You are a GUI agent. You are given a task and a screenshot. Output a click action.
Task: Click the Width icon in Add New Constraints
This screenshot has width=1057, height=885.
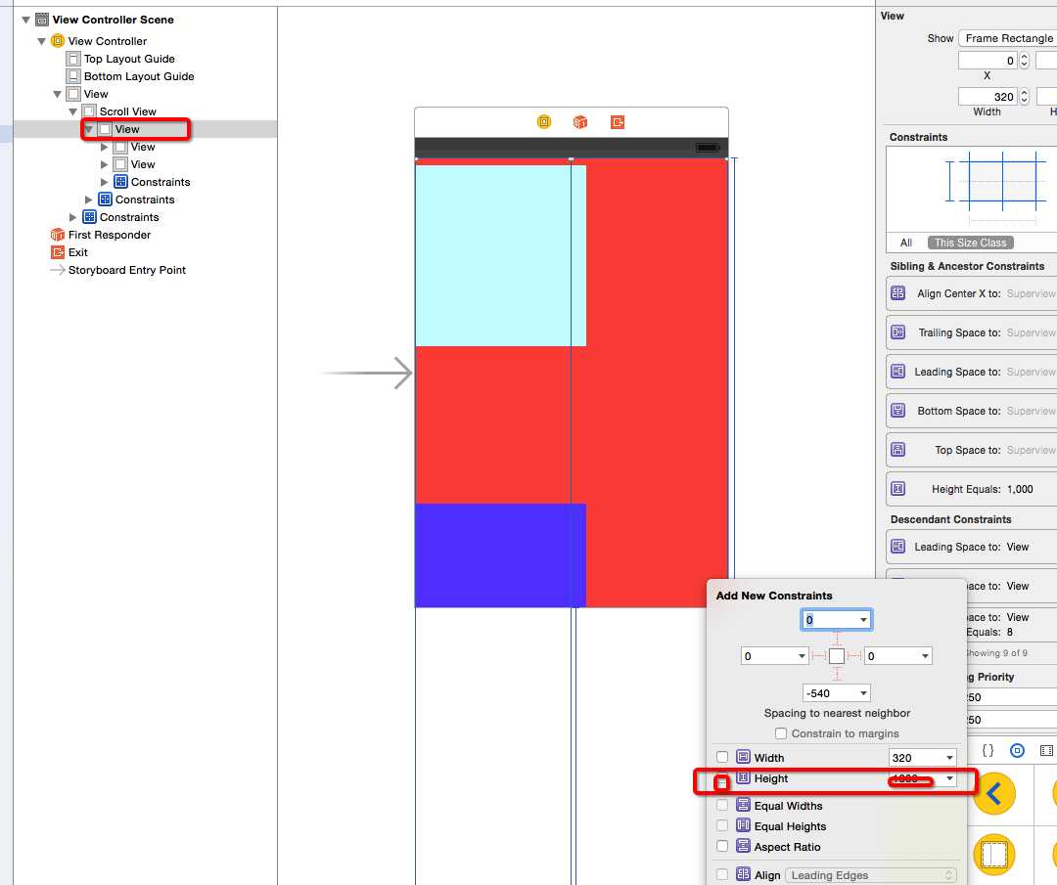(x=743, y=757)
